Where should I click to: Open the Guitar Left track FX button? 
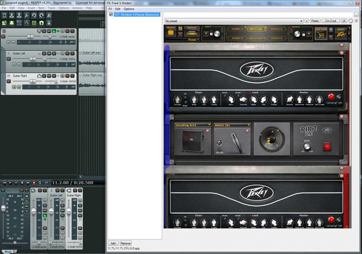[x=54, y=54]
